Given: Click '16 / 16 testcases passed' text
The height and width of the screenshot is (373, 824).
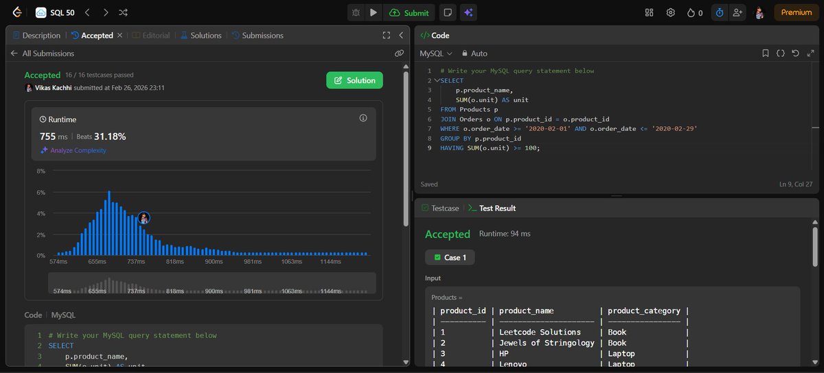Looking at the screenshot, I should 100,75.
